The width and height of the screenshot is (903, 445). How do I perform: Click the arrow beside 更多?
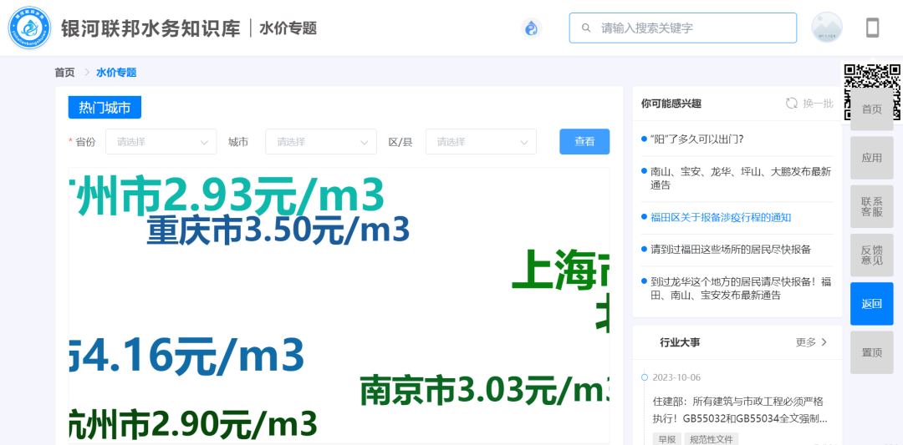coord(824,342)
